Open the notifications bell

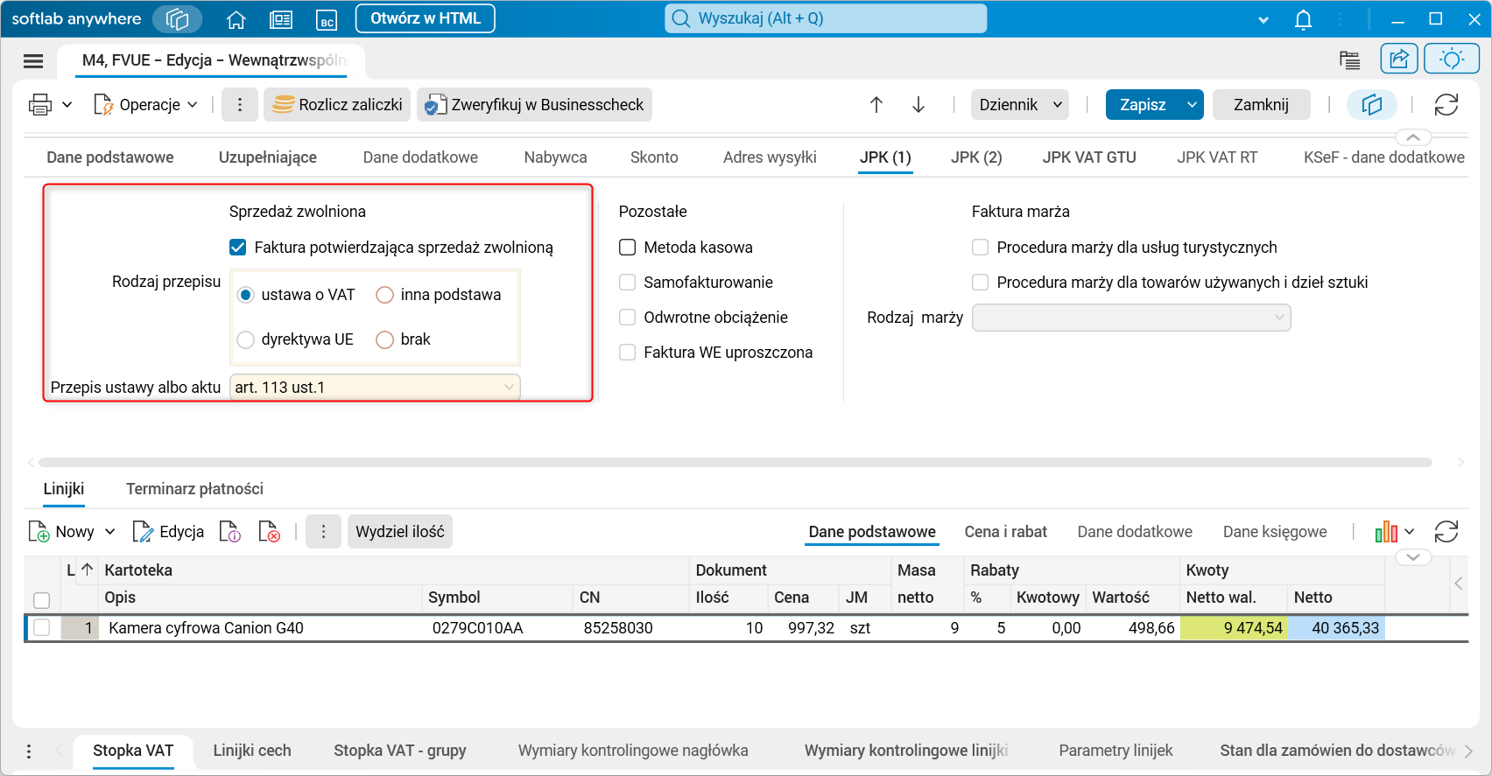[x=1303, y=19]
